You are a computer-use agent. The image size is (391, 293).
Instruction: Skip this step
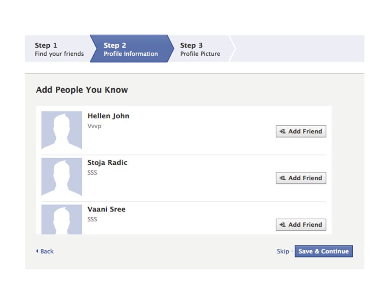click(x=283, y=251)
